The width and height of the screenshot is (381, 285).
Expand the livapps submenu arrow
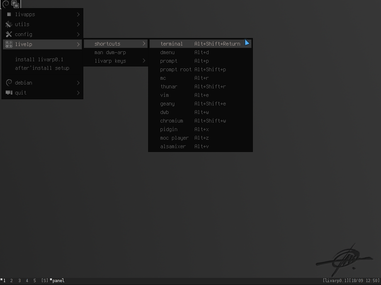click(x=78, y=15)
